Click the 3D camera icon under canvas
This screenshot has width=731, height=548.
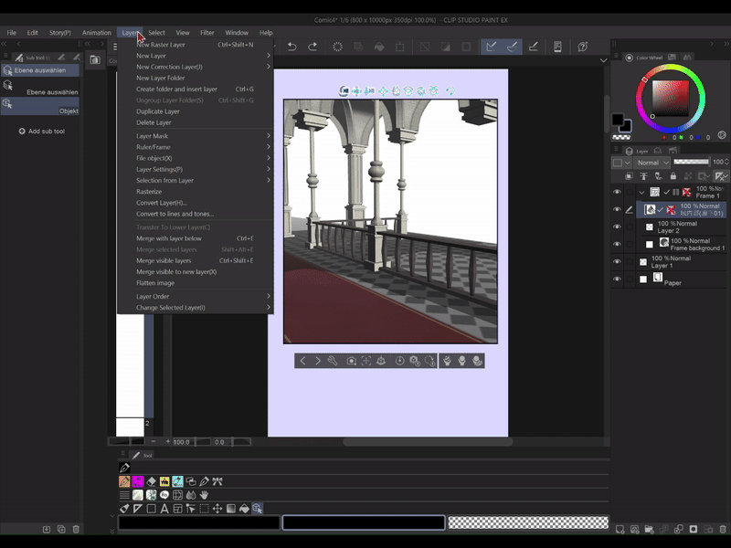pyautogui.click(x=351, y=361)
